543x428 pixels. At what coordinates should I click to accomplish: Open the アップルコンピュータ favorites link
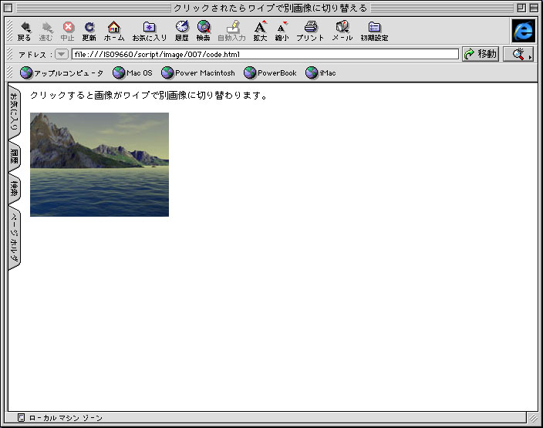(x=61, y=72)
